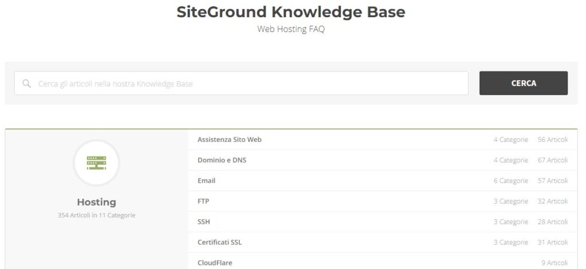This screenshot has width=586, height=269.
Task: Click '6 Categorie' in Email row
Action: point(510,181)
